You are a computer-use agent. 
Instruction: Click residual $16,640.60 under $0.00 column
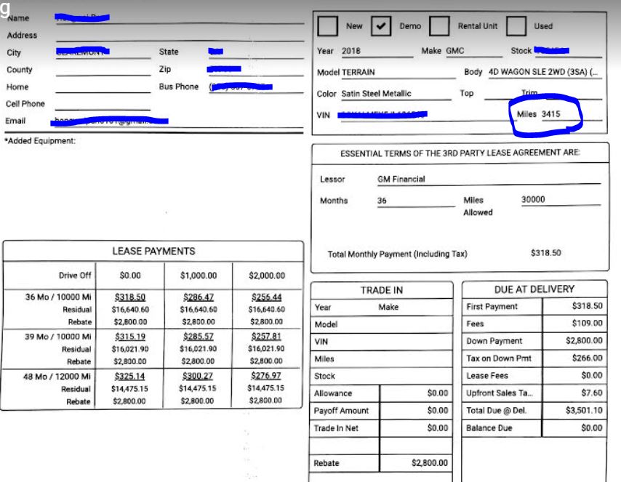[130, 310]
